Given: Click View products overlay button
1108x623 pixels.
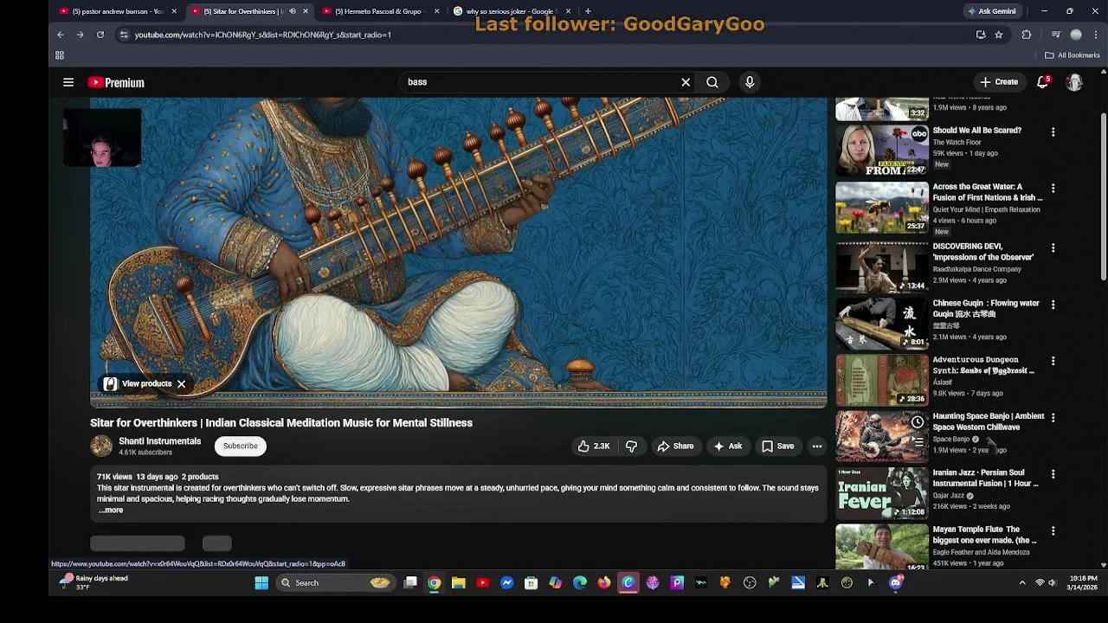Looking at the screenshot, I should [138, 383].
